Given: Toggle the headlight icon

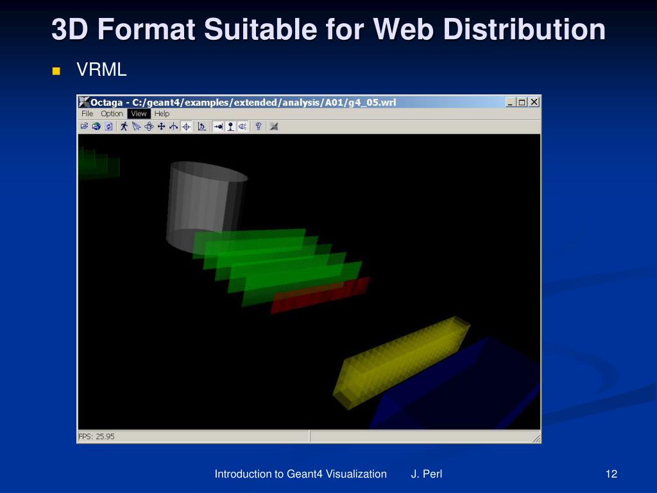Looking at the screenshot, I should (243, 126).
